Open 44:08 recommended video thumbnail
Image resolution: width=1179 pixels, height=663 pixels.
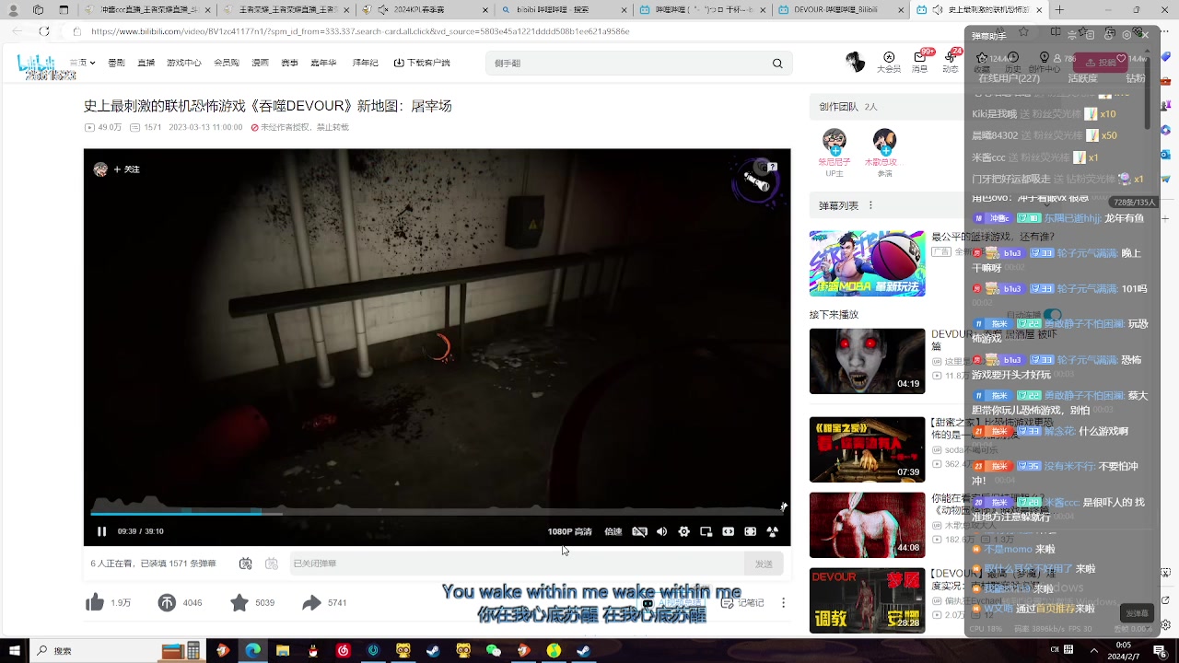click(867, 525)
